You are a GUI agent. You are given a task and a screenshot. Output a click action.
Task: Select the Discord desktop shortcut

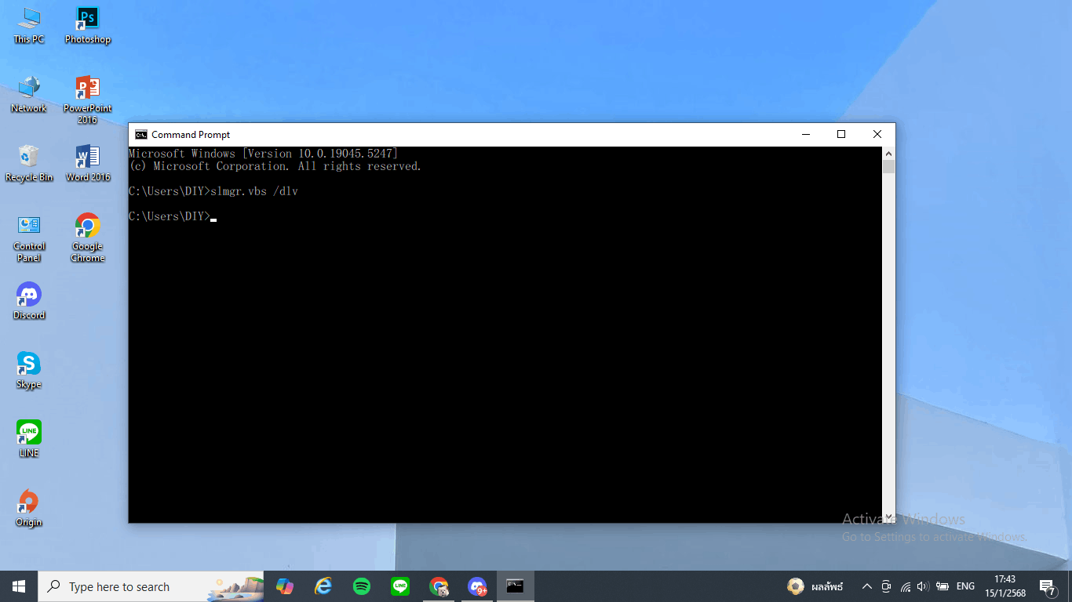coord(29,301)
